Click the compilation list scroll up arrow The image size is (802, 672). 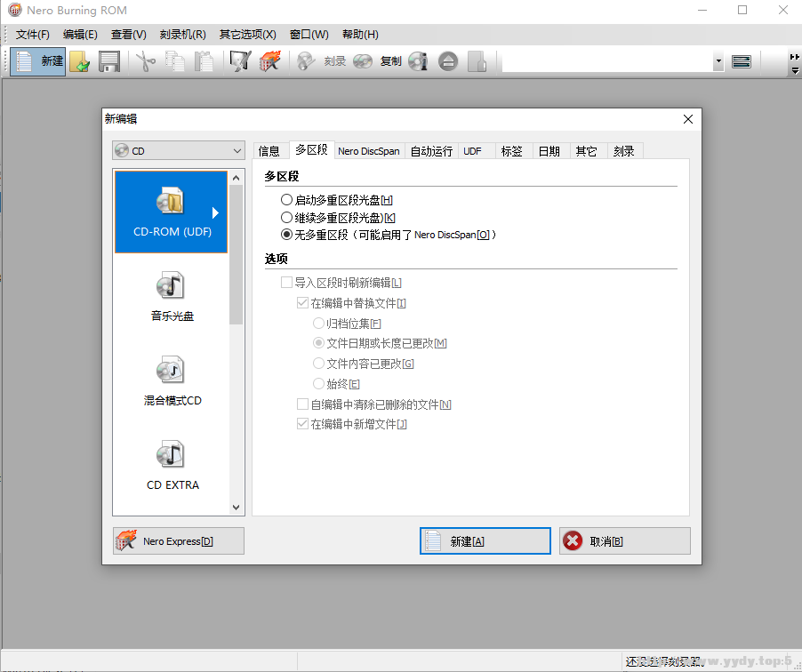pos(236,178)
